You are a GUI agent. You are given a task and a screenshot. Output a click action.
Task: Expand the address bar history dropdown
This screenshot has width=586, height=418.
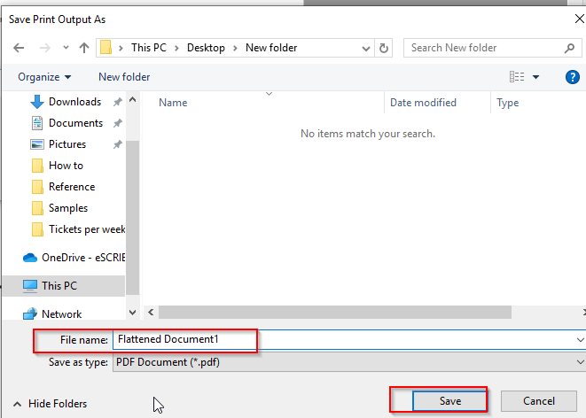point(365,48)
